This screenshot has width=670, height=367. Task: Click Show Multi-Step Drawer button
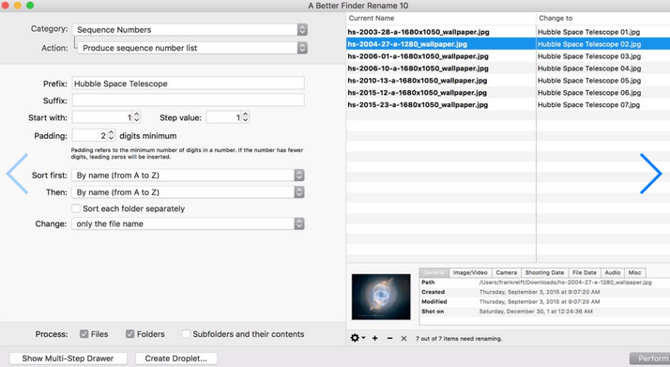tap(68, 359)
